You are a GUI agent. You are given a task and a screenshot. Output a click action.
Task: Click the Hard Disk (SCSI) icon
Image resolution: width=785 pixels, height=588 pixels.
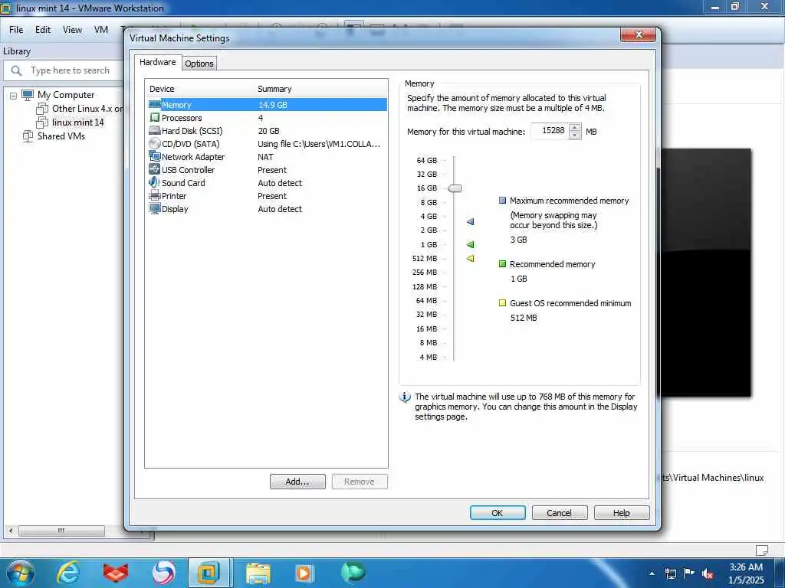tap(155, 130)
